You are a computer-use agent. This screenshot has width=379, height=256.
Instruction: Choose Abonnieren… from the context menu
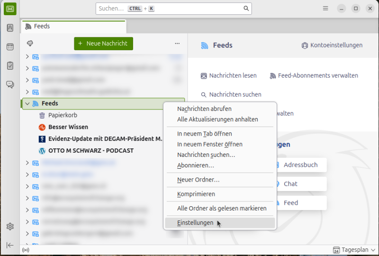tap(196, 165)
